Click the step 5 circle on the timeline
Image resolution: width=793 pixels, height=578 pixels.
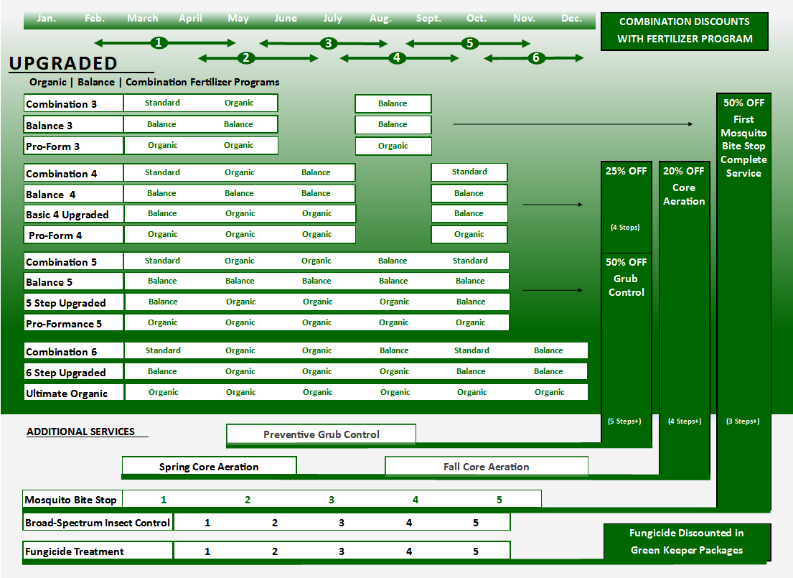470,43
